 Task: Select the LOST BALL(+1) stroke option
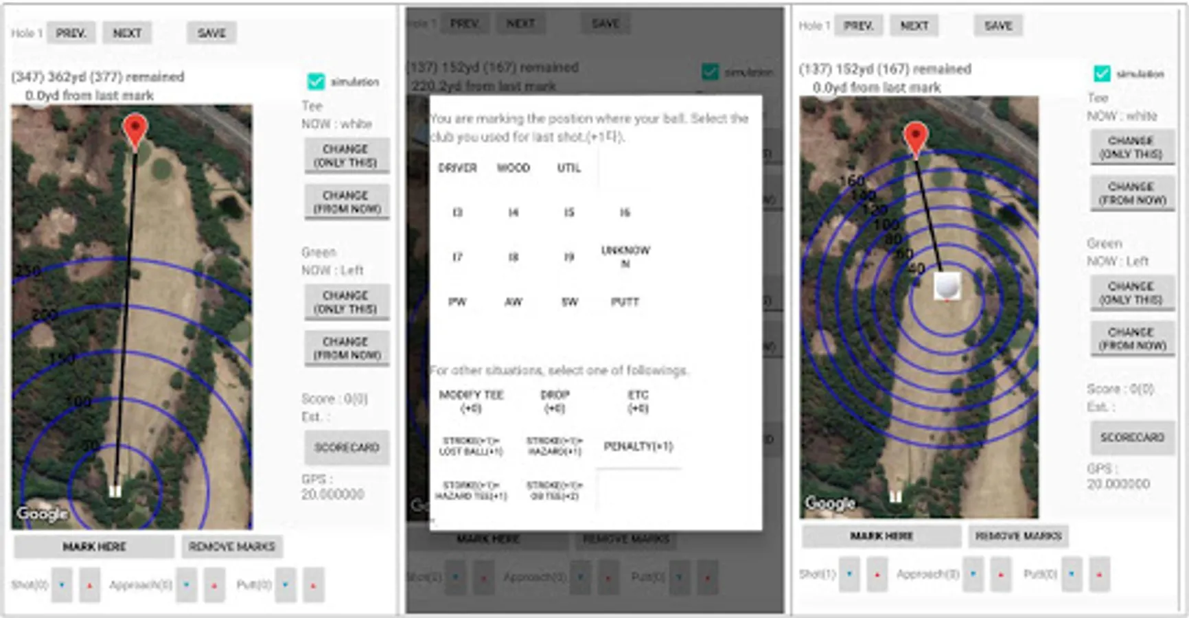(x=471, y=446)
